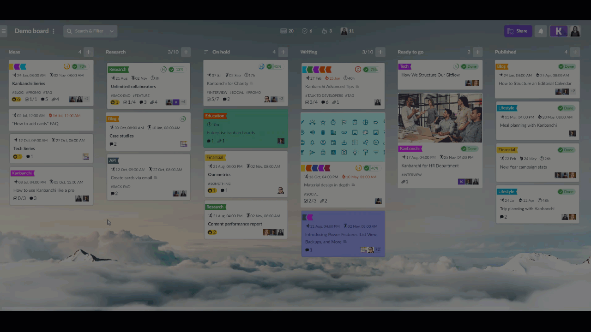This screenshot has height=332, width=591.
Task: Expand +2 members on Kanbanchi Series card
Action: (x=86, y=99)
